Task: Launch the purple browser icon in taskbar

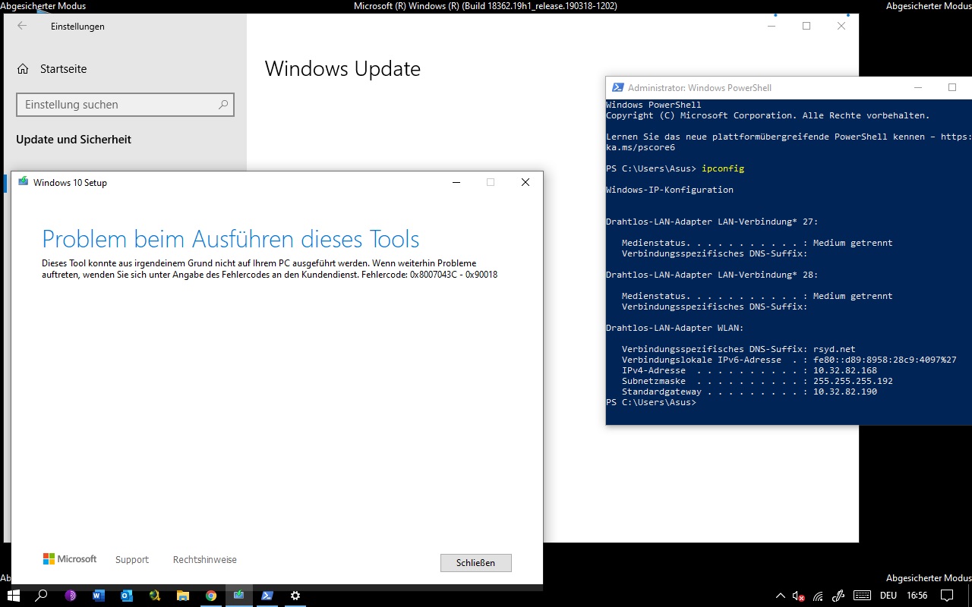Action: 71,596
